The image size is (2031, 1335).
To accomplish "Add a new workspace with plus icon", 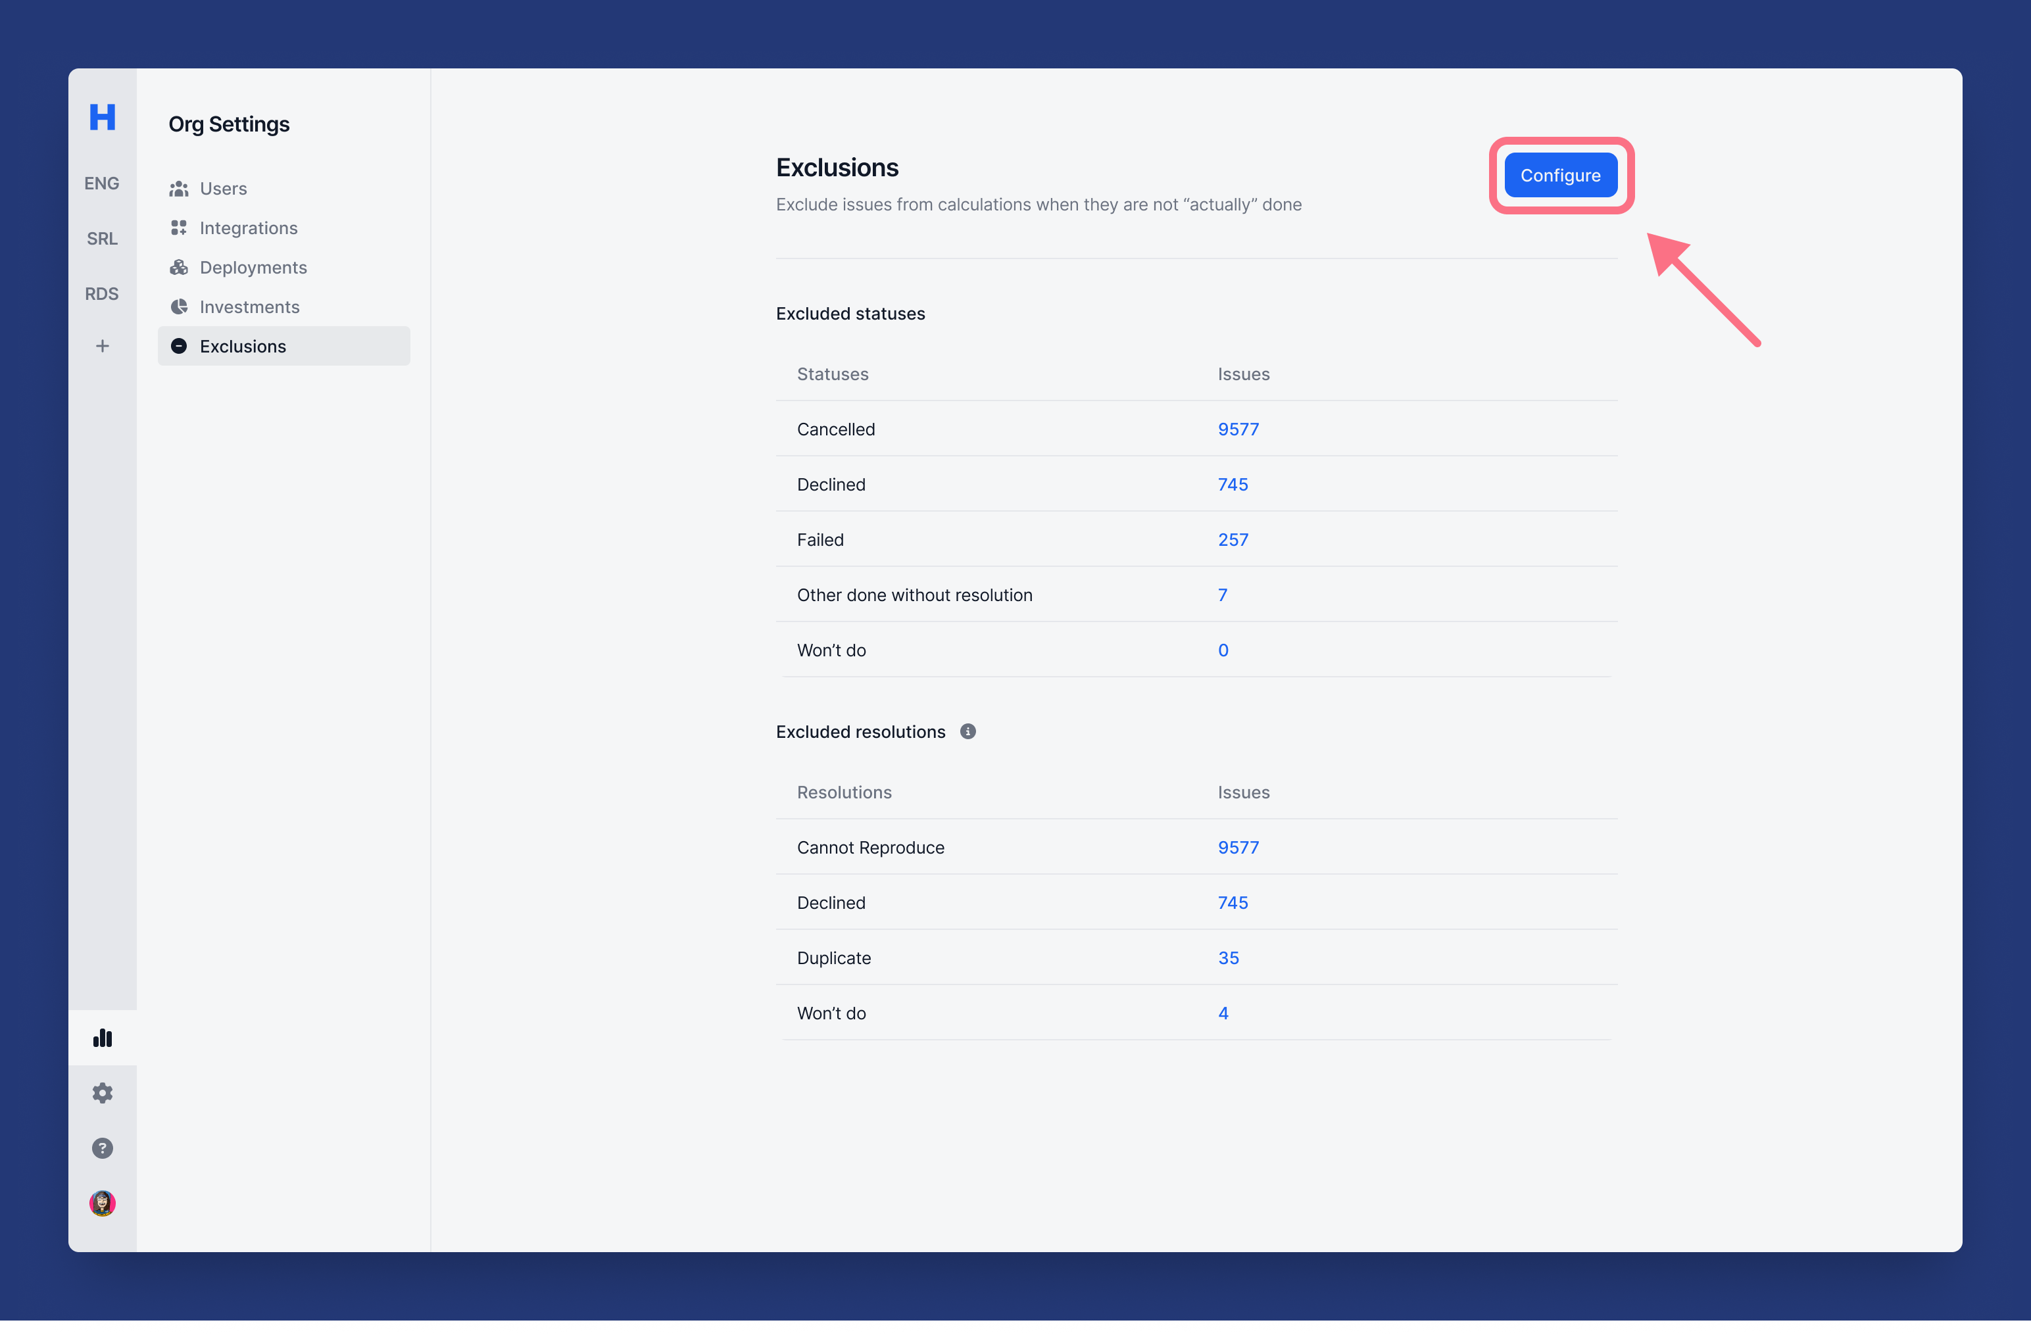I will (103, 345).
